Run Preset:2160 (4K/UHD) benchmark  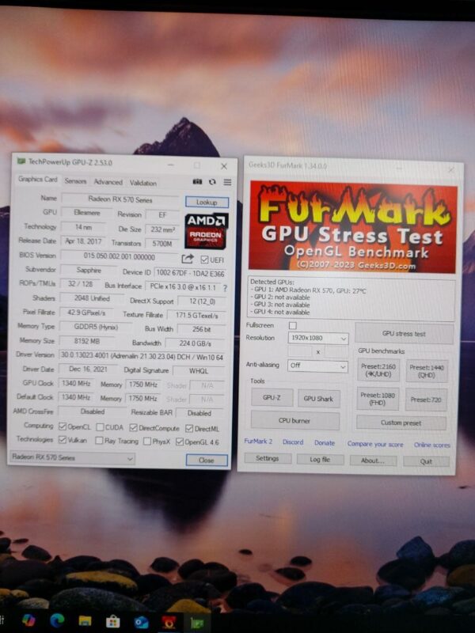tap(378, 370)
